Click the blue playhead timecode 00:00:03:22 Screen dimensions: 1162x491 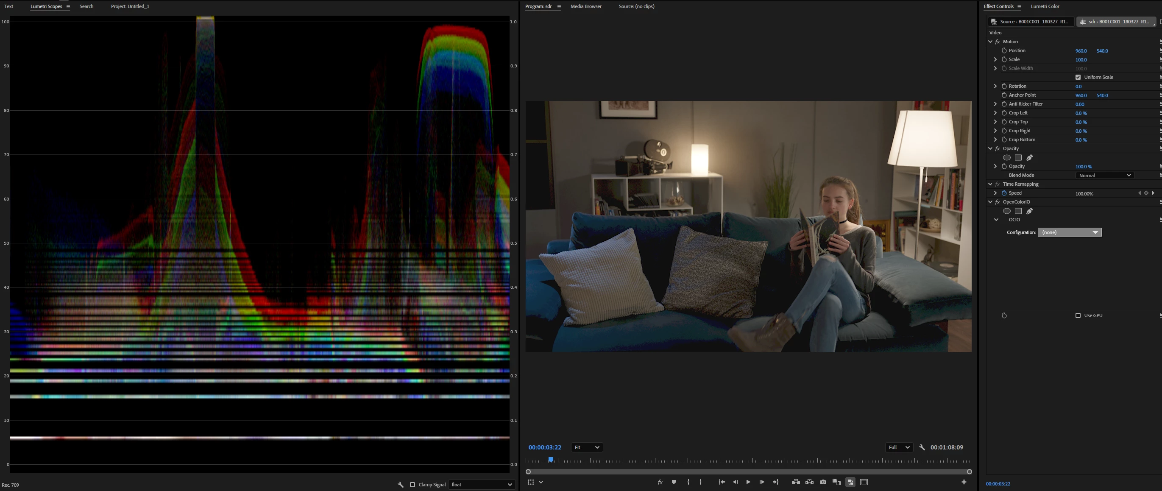click(544, 447)
